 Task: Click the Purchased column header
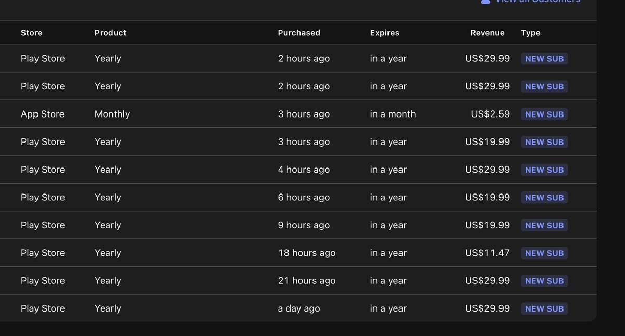click(299, 33)
